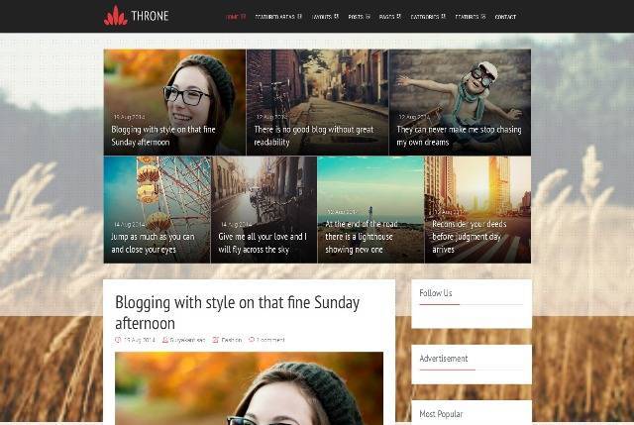Click the Throne red crown logo
This screenshot has width=634, height=425.
point(115,16)
